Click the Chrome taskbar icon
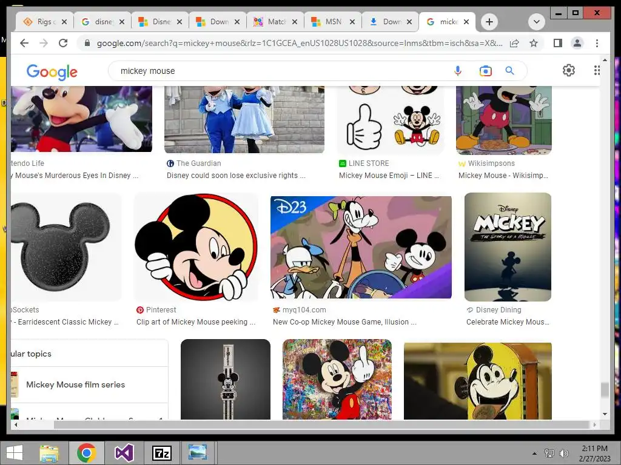Viewport: 621px width, 465px height. tap(87, 453)
